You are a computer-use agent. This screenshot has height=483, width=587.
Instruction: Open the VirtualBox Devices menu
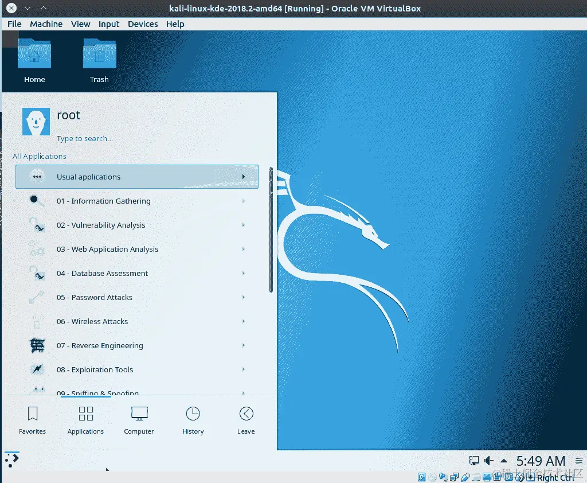point(143,24)
